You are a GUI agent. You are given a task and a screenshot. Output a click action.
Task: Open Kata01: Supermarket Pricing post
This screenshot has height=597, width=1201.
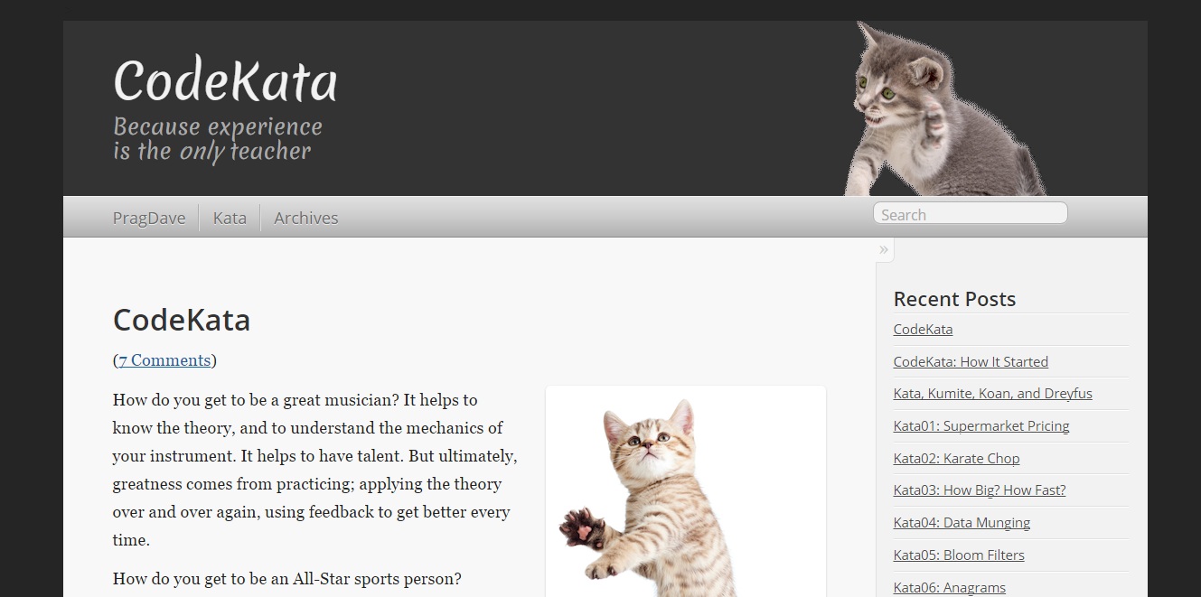click(981, 426)
